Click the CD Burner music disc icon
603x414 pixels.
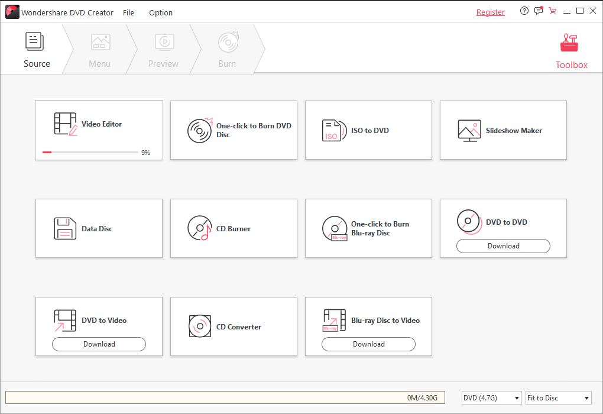click(x=200, y=228)
